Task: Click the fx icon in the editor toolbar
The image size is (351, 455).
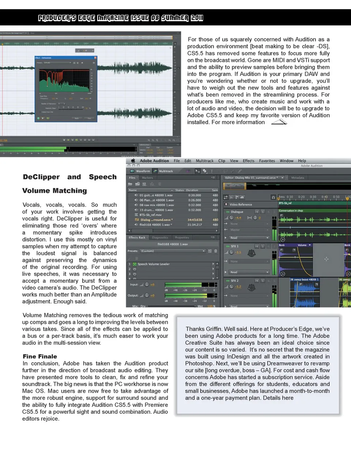Action: 231,197
